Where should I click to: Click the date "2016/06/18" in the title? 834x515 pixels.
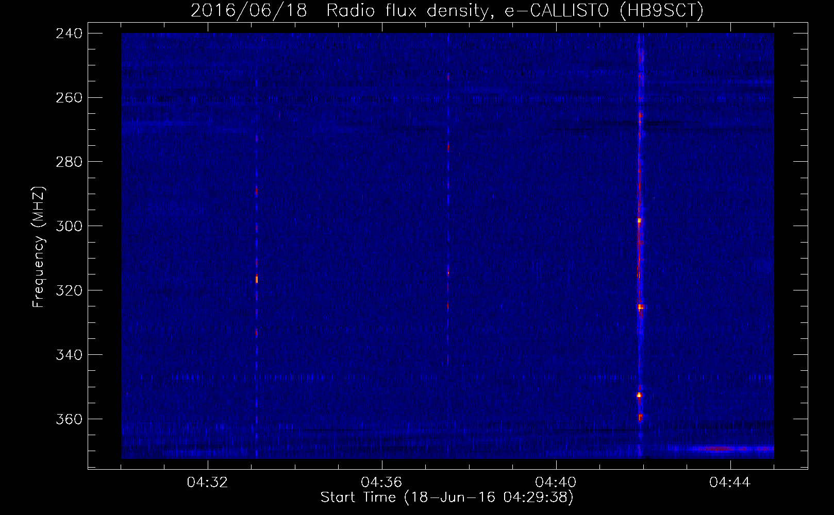click(x=249, y=11)
